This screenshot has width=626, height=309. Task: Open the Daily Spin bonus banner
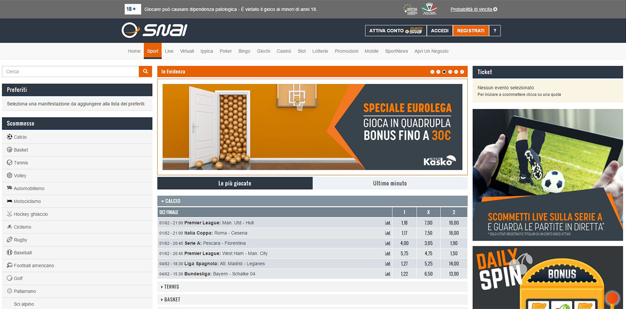pyautogui.click(x=548, y=277)
